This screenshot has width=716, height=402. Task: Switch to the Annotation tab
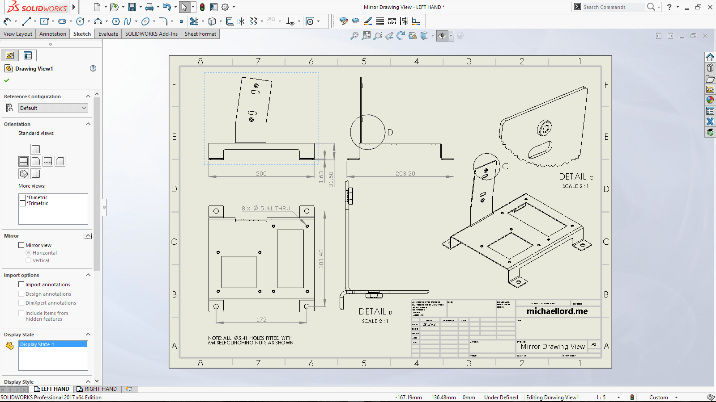(53, 34)
